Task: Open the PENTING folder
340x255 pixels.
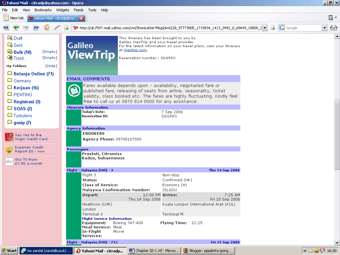Action: pyautogui.click(x=23, y=95)
